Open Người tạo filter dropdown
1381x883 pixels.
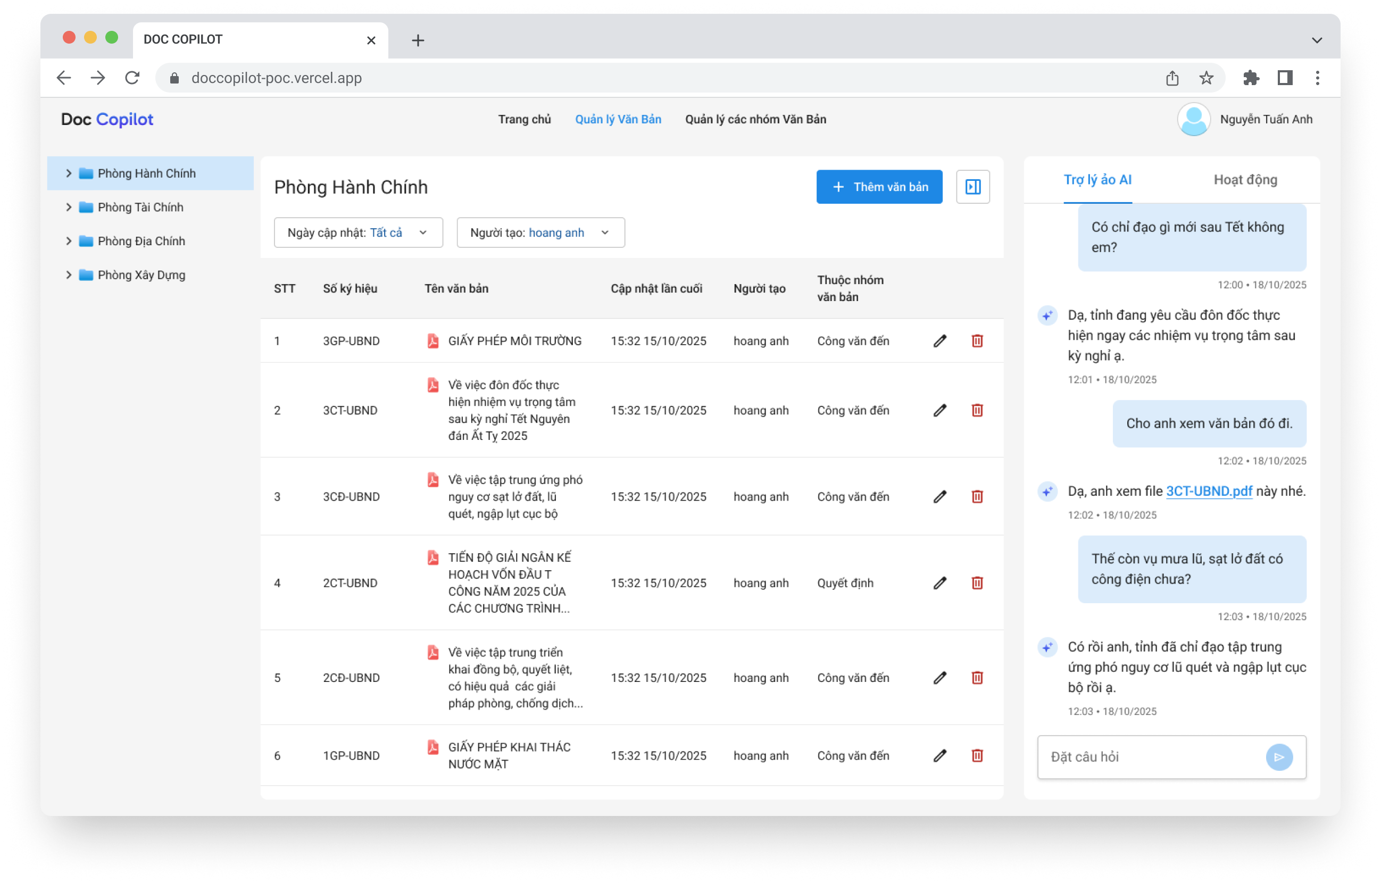click(x=540, y=233)
